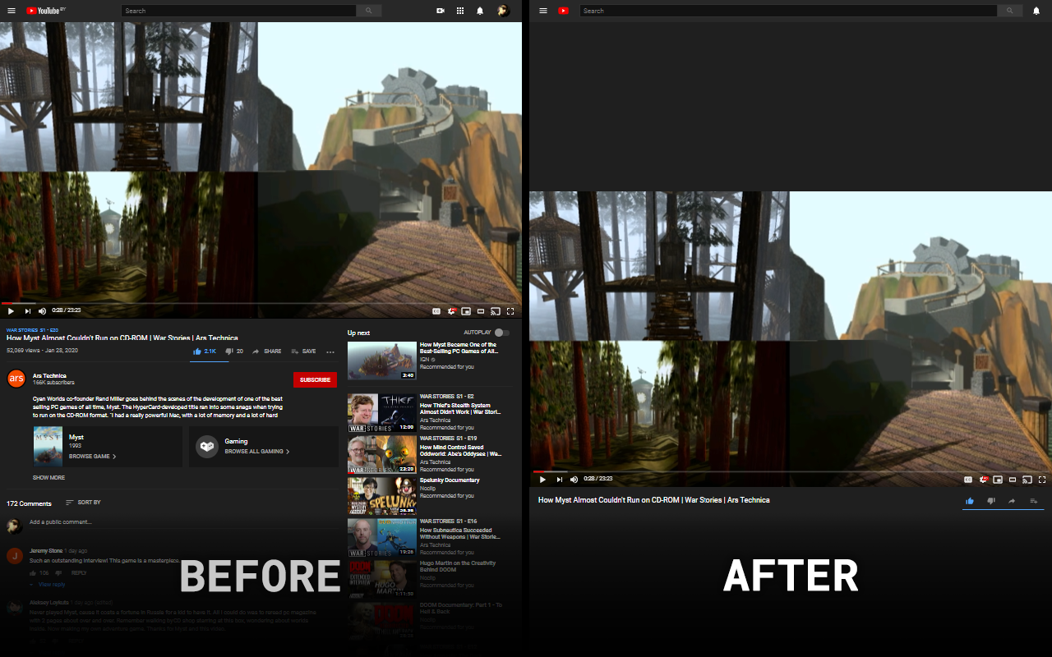Open hamburger menu in the After panel
The height and width of the screenshot is (657, 1052).
coord(542,11)
